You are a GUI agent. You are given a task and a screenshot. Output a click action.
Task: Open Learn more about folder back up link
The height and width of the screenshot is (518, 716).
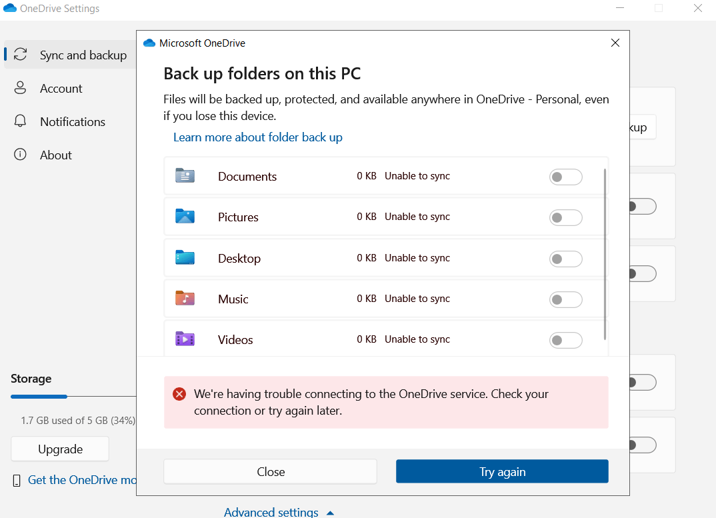257,137
